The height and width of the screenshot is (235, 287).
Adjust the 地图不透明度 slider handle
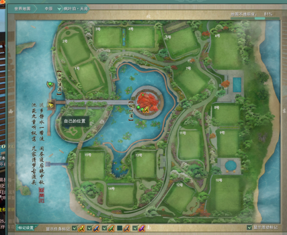coord(260,18)
